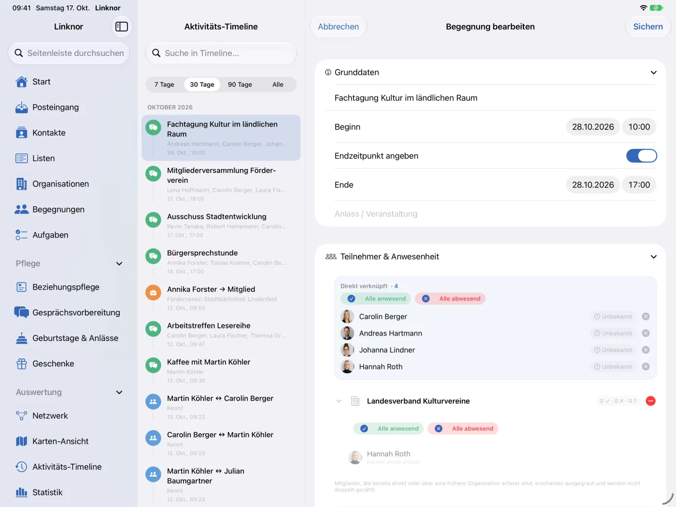Collapse the Grunddaten section
The image size is (676, 507).
[x=653, y=72]
